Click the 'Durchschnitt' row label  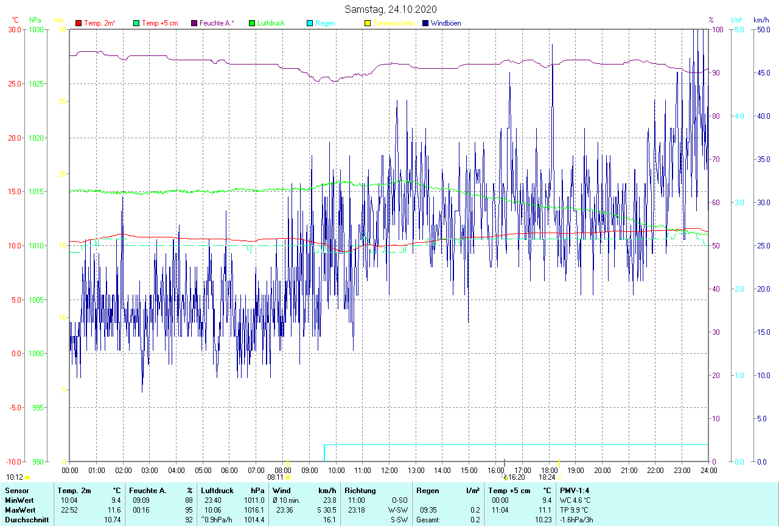26,520
